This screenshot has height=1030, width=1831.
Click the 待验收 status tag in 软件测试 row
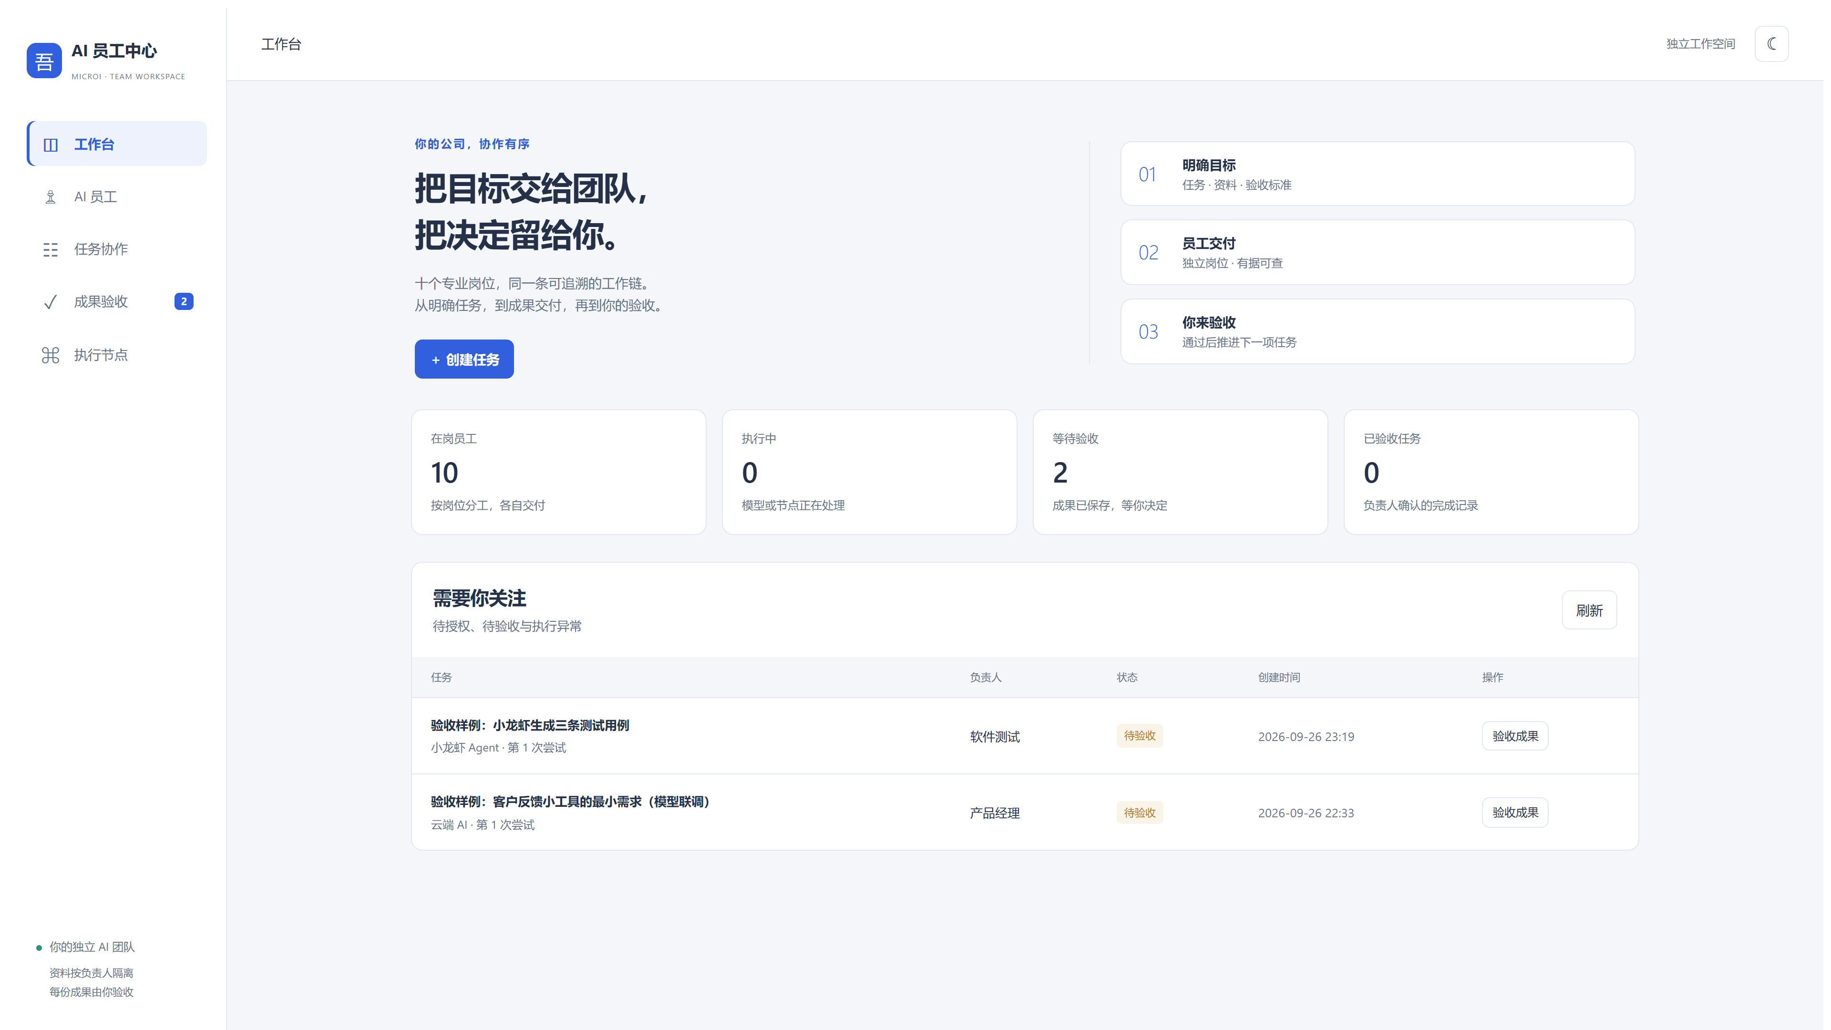point(1140,736)
